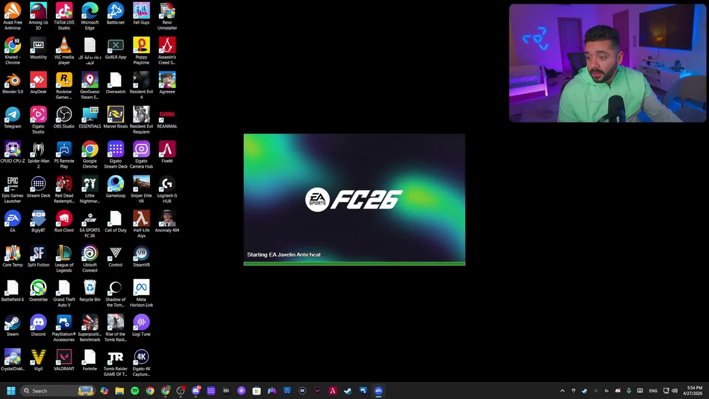
Task: Open the Marvel Rivals desktop shortcut
Action: click(x=115, y=118)
